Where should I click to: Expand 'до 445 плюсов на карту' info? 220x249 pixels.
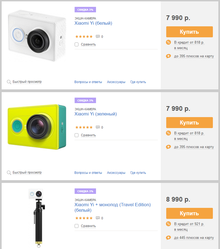(194, 238)
